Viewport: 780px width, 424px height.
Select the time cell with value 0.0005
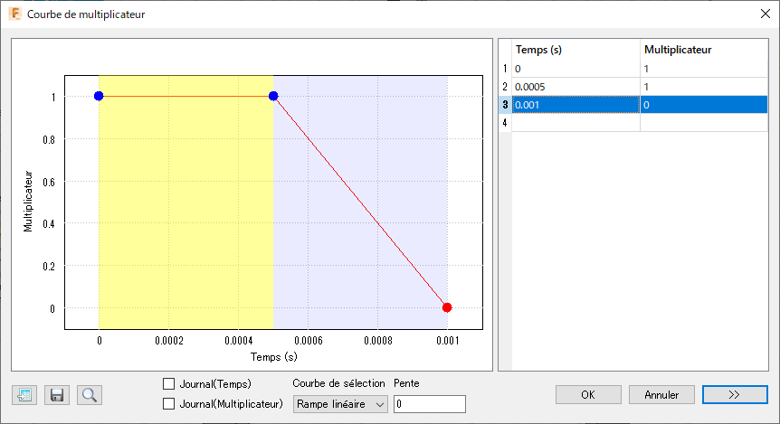point(575,87)
